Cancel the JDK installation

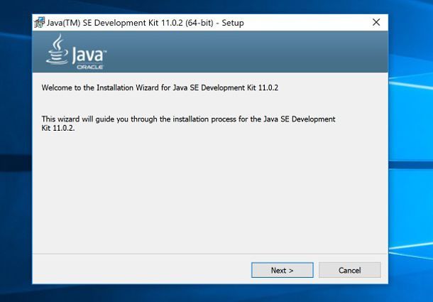tap(350, 270)
